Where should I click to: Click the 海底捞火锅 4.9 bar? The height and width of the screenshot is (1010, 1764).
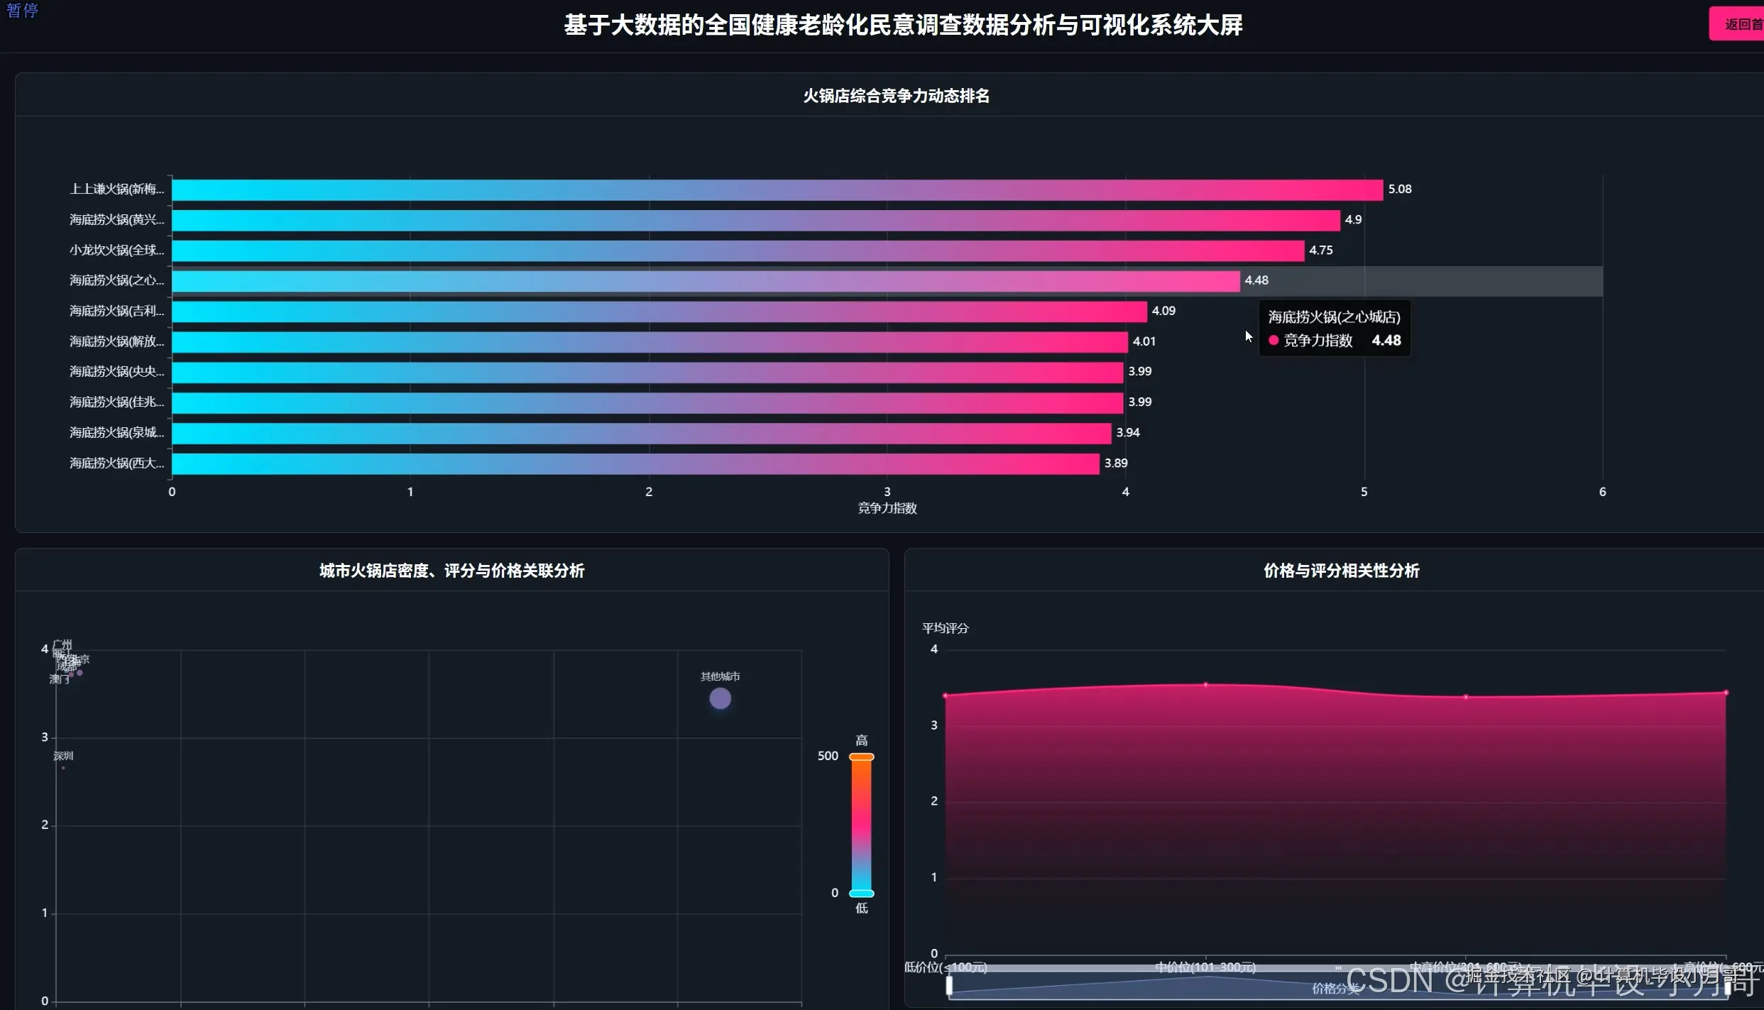(x=755, y=220)
